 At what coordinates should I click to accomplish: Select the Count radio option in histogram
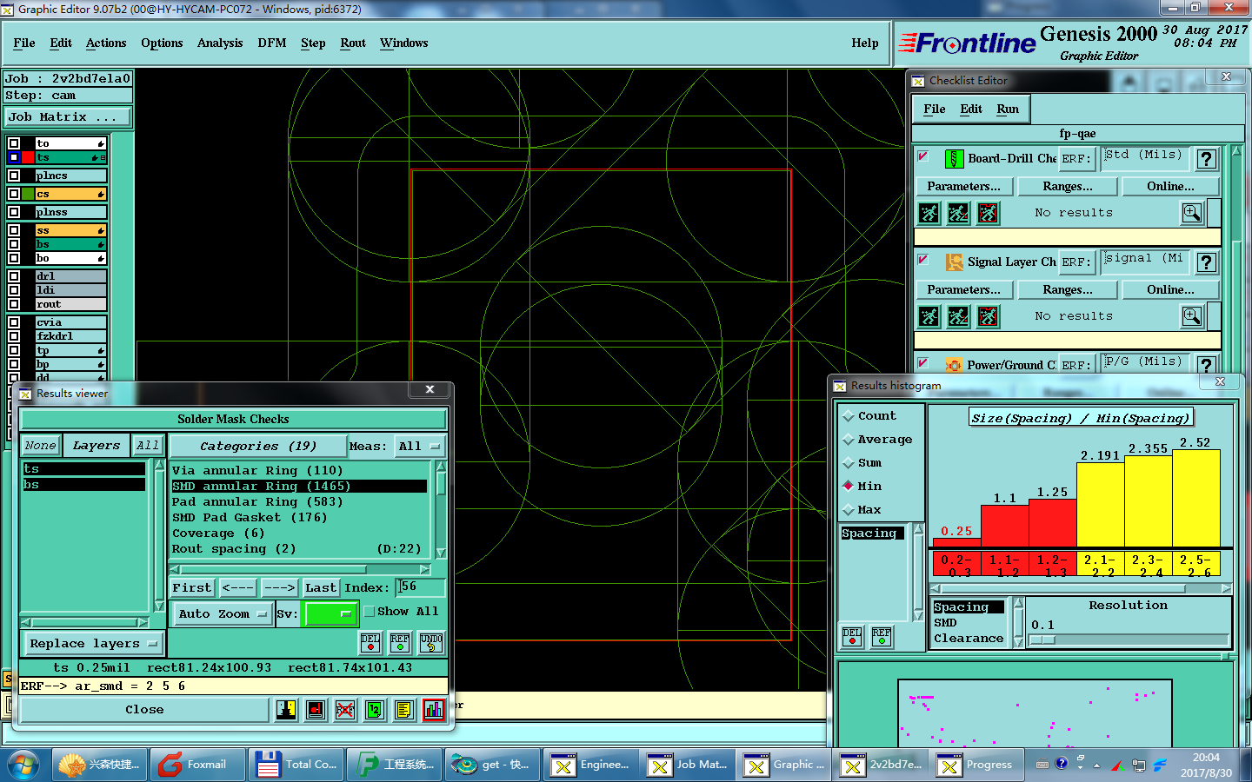coord(849,416)
